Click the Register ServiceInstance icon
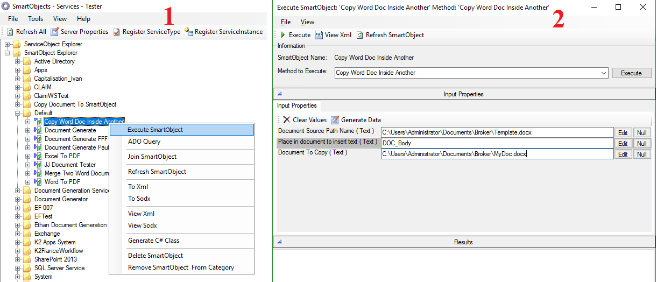The height and width of the screenshot is (282, 657). pyautogui.click(x=189, y=32)
